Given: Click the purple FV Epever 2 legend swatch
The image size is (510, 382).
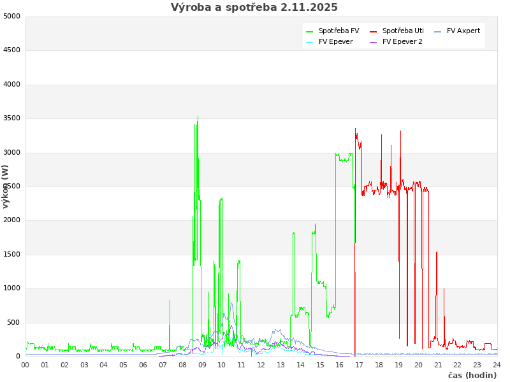Looking at the screenshot, I should click(x=374, y=43).
